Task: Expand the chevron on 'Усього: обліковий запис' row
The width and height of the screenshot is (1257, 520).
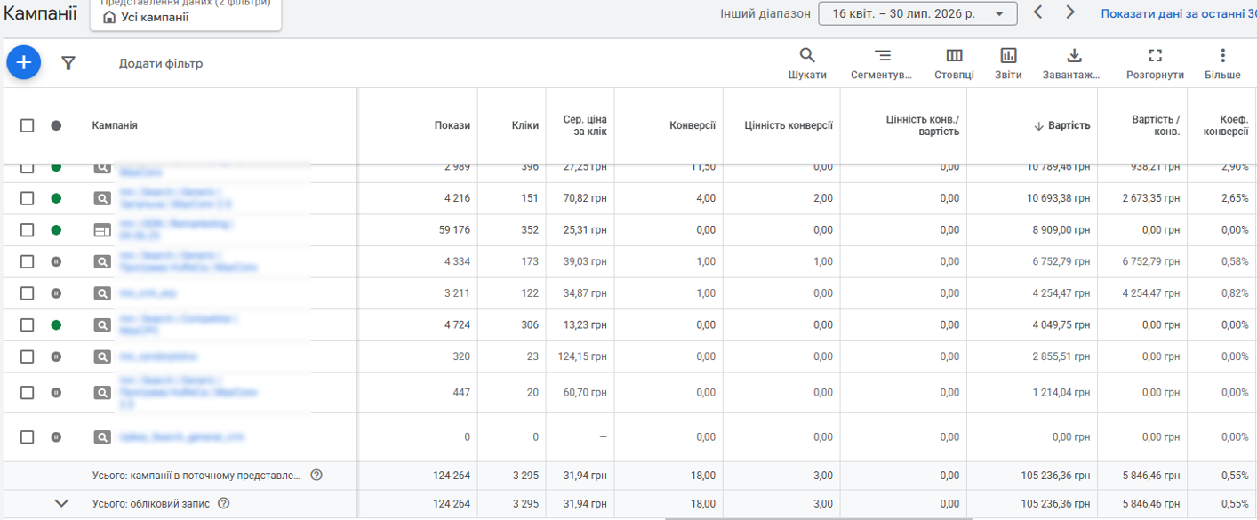Action: click(x=61, y=503)
